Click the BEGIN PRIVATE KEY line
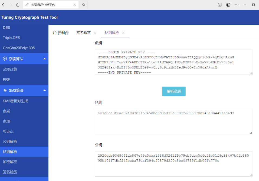 click(126, 52)
